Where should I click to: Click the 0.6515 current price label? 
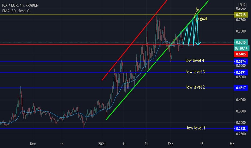241,43
